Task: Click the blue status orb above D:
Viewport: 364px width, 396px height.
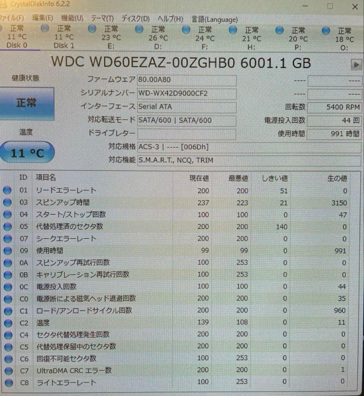Action: [x=139, y=29]
